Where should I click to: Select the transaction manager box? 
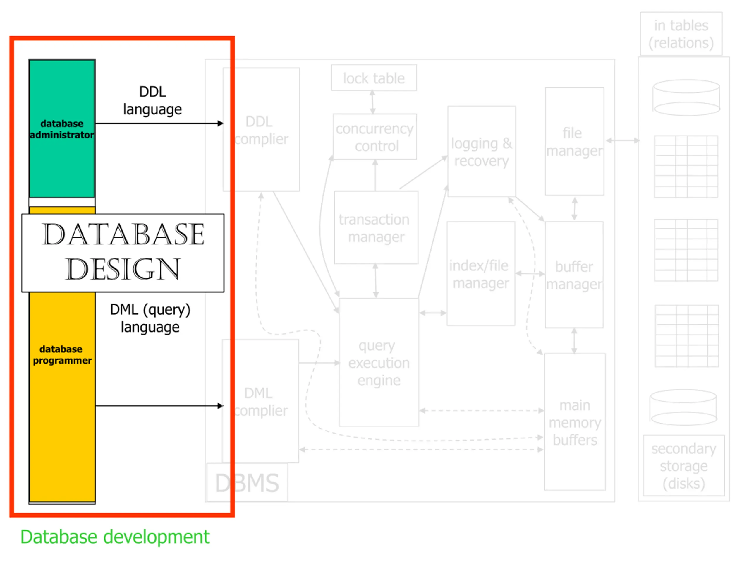[x=376, y=228]
